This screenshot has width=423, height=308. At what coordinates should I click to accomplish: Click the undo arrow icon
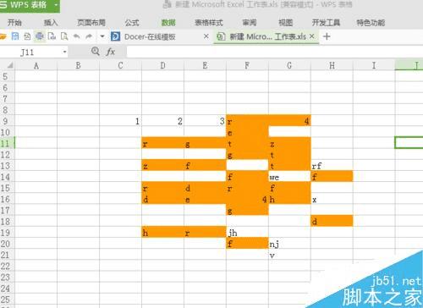76,36
